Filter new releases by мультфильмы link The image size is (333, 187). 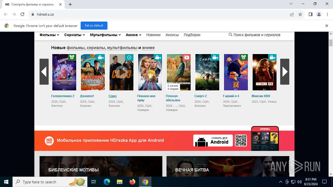click(122, 48)
